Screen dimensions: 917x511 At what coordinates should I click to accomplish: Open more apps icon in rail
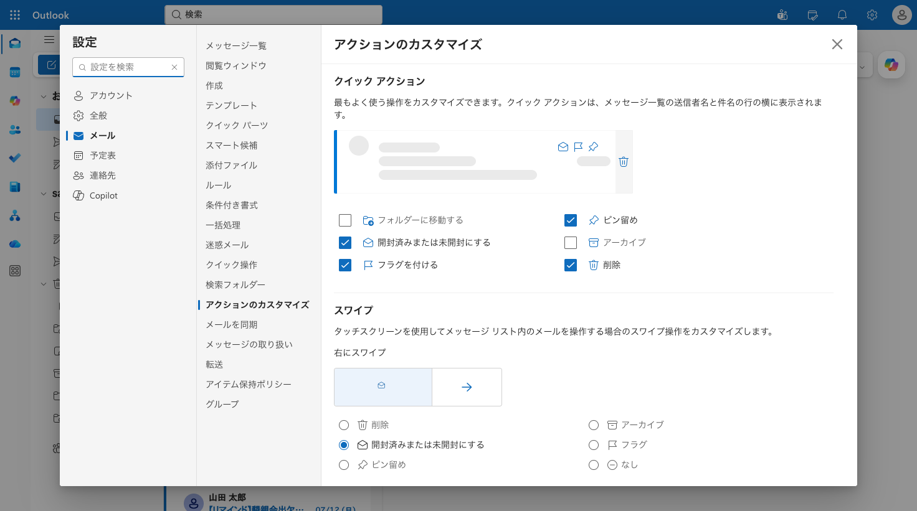tap(15, 271)
